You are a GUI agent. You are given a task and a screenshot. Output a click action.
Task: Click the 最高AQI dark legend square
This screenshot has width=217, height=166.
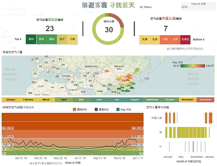[96, 110]
